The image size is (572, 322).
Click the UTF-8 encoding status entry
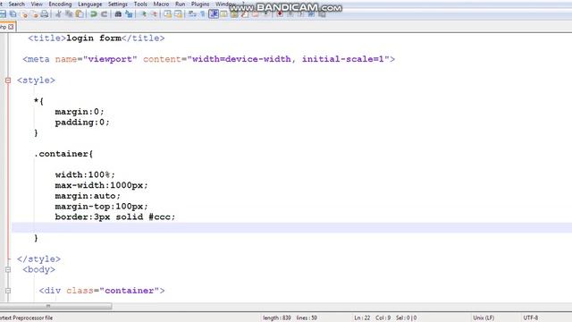(x=531, y=318)
